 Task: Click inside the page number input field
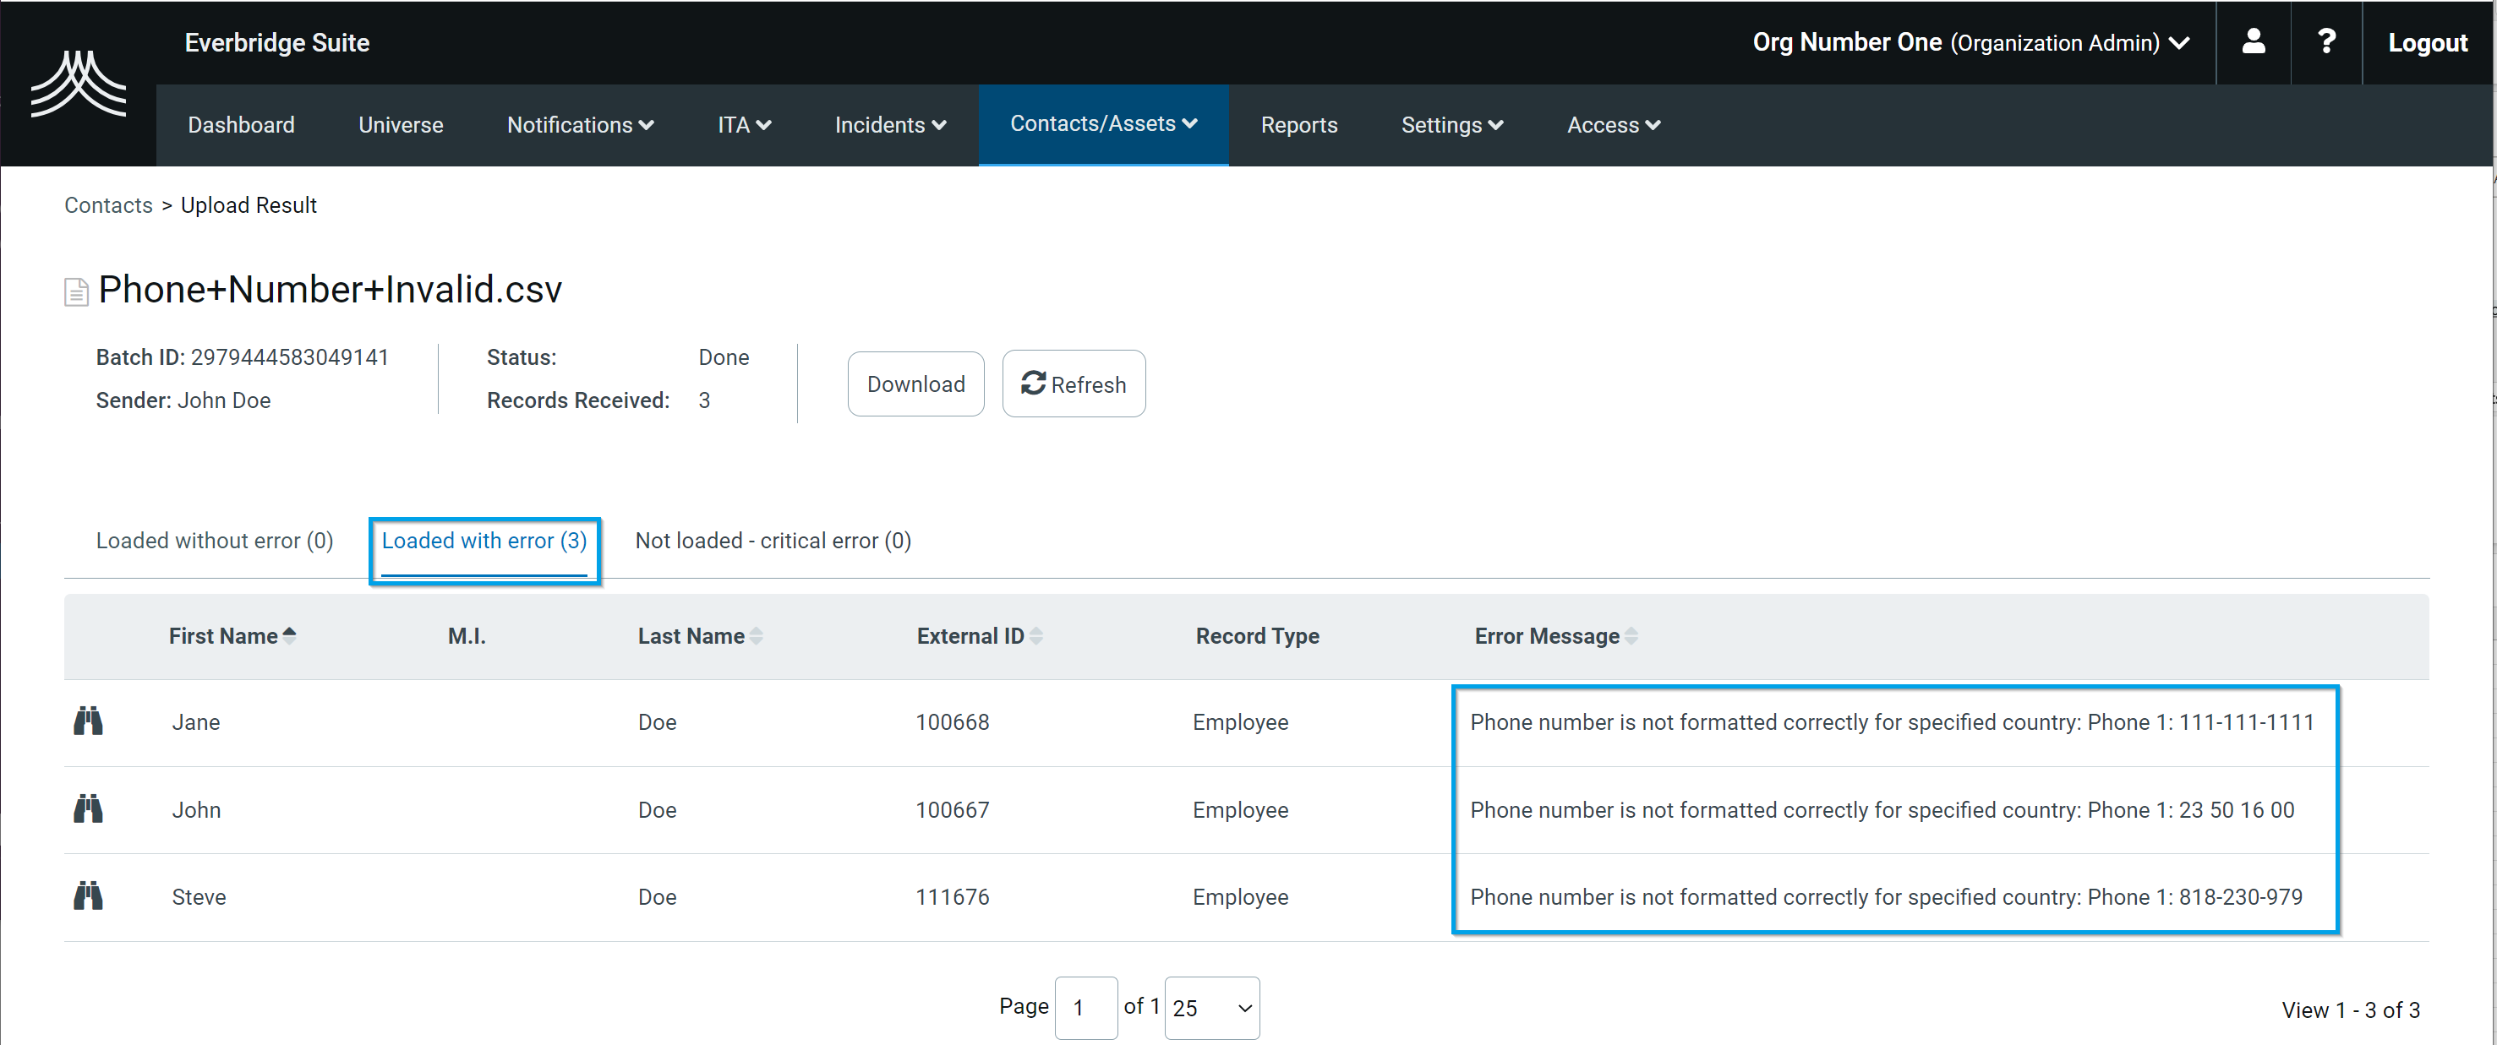(x=1085, y=1007)
